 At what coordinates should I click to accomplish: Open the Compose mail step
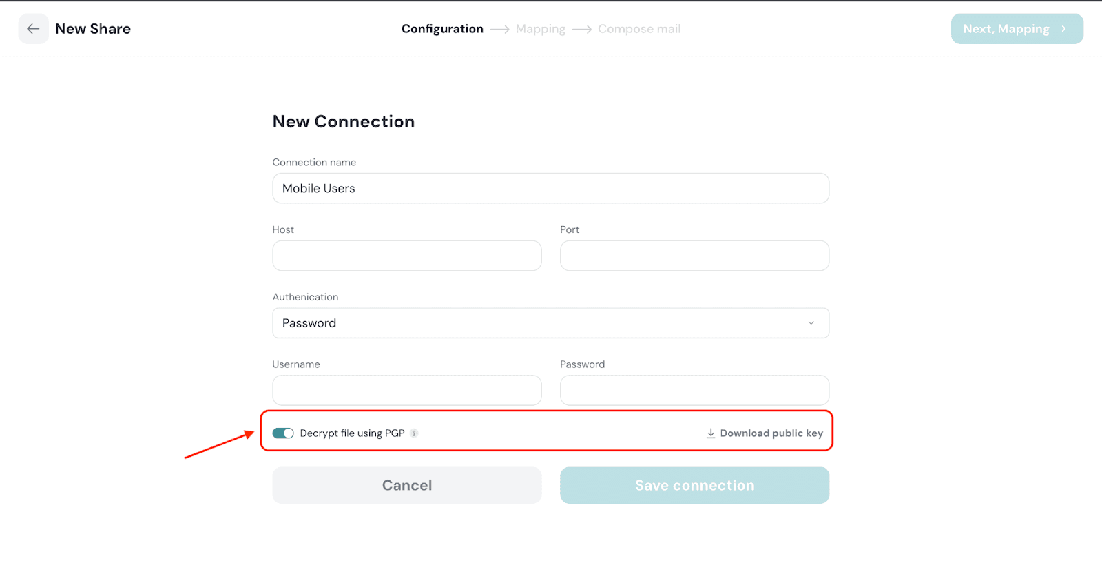pyautogui.click(x=639, y=29)
